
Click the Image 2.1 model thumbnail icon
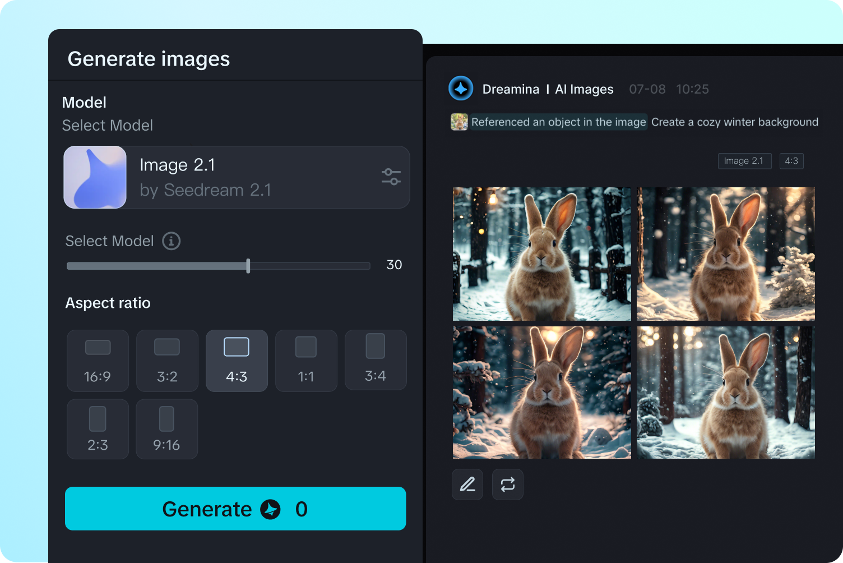(x=95, y=177)
